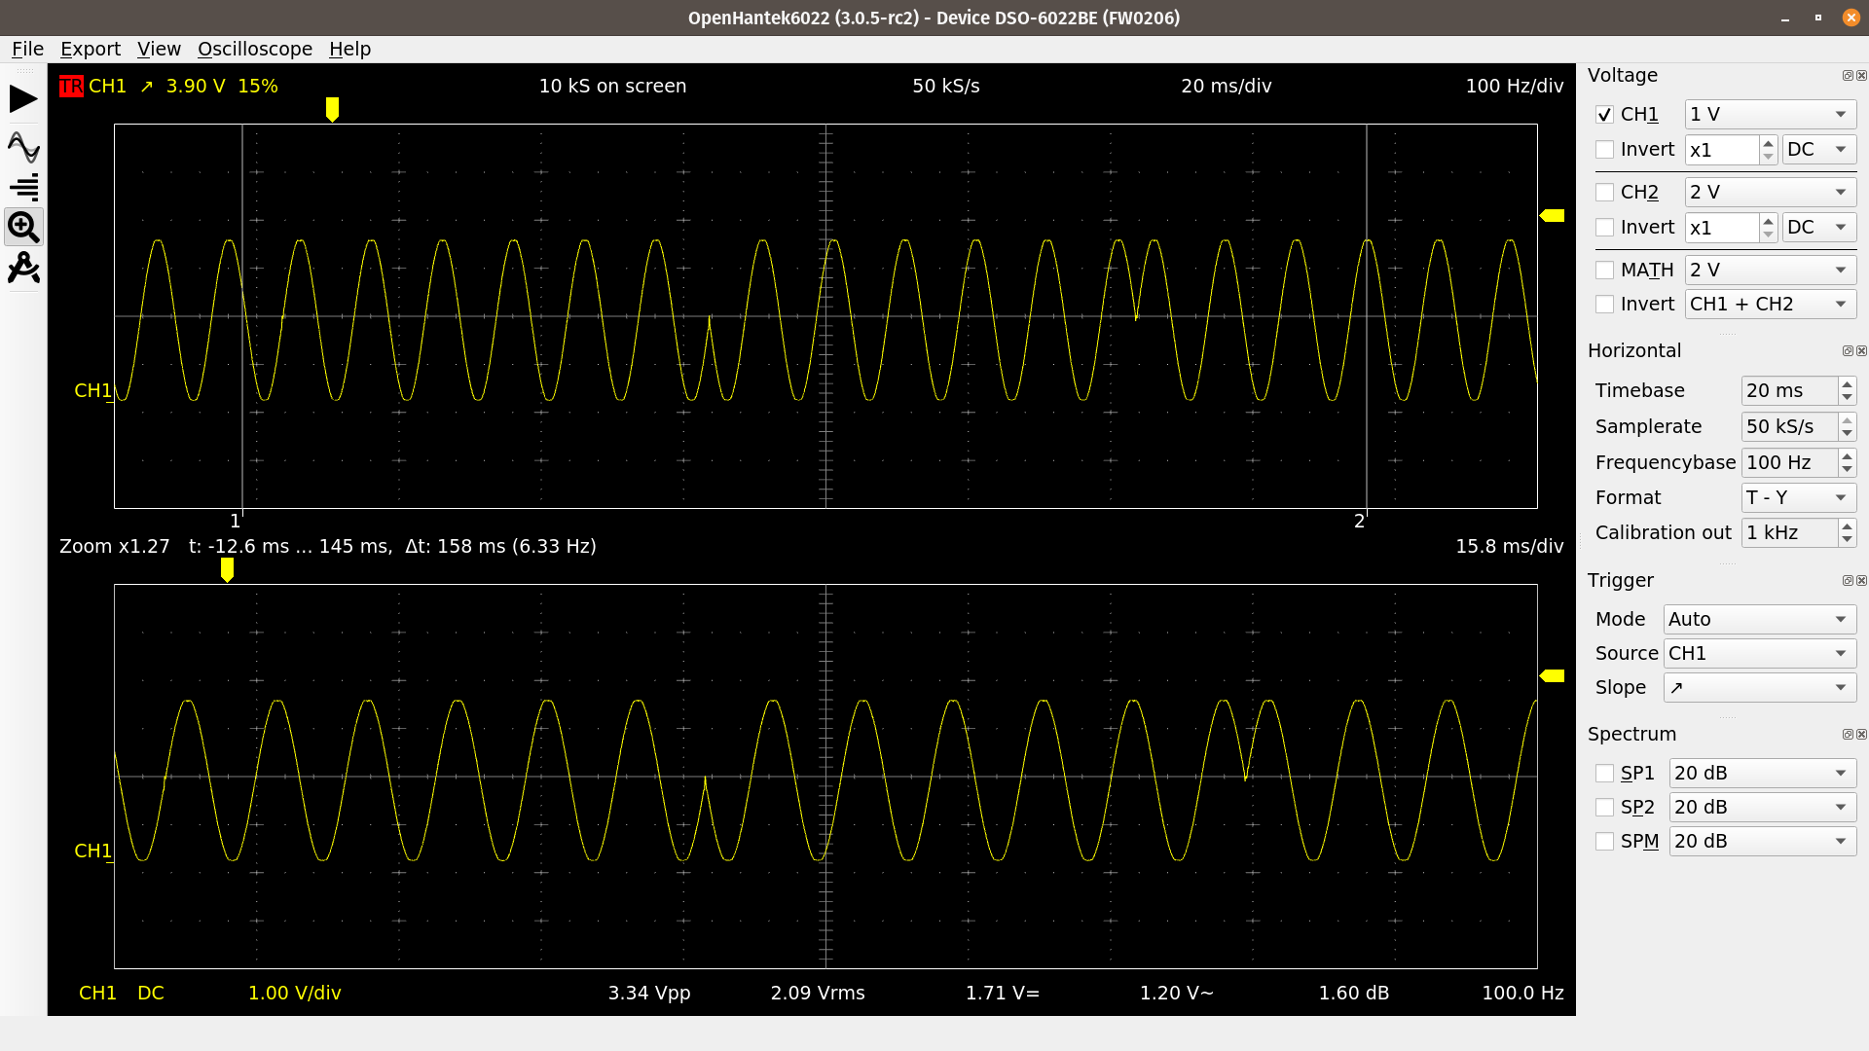1869x1051 pixels.
Task: Open the Oscilloscope menu
Action: tap(254, 49)
